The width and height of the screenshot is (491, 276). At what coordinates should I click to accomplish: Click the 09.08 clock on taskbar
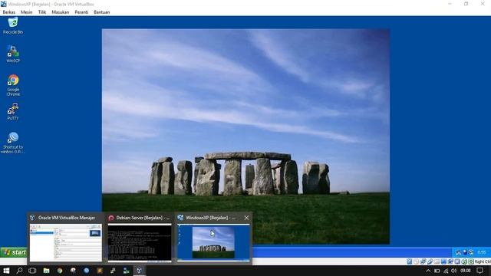[466, 271]
